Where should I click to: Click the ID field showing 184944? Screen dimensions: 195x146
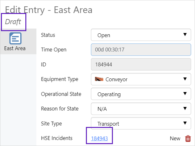coord(141,64)
